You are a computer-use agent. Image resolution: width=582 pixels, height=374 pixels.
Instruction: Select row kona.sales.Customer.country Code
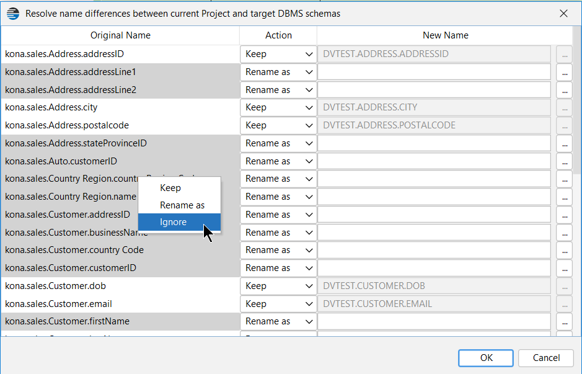tap(120, 251)
